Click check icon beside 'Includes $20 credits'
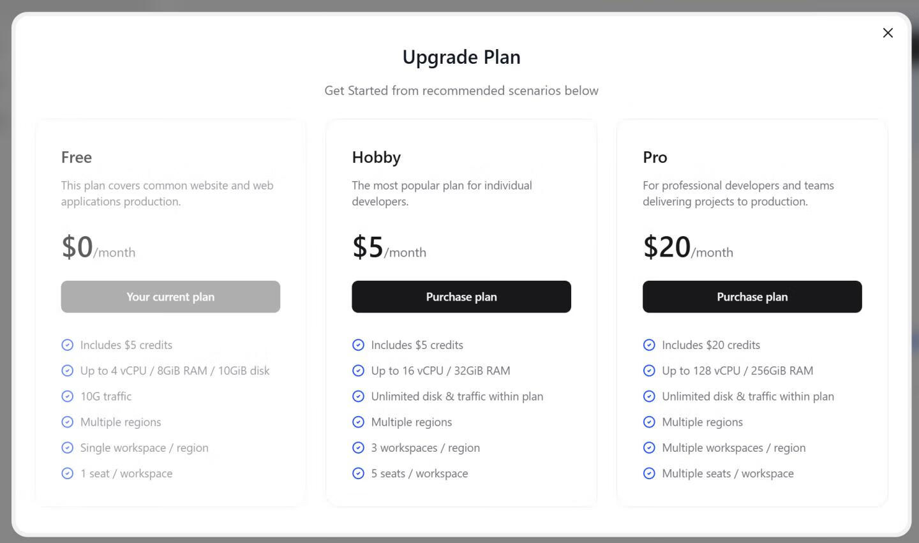This screenshot has width=919, height=543. (649, 345)
